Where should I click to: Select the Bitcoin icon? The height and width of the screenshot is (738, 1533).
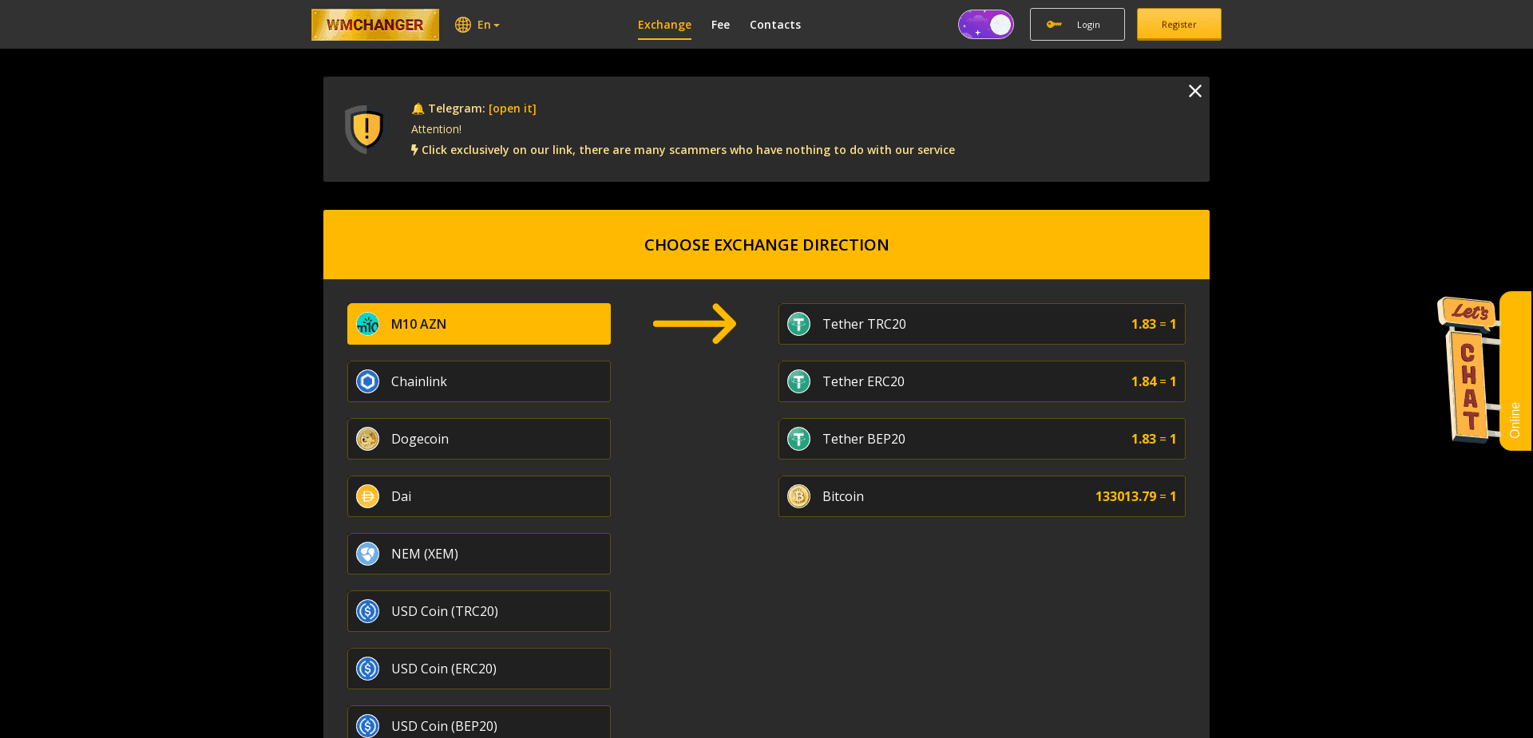(x=798, y=496)
